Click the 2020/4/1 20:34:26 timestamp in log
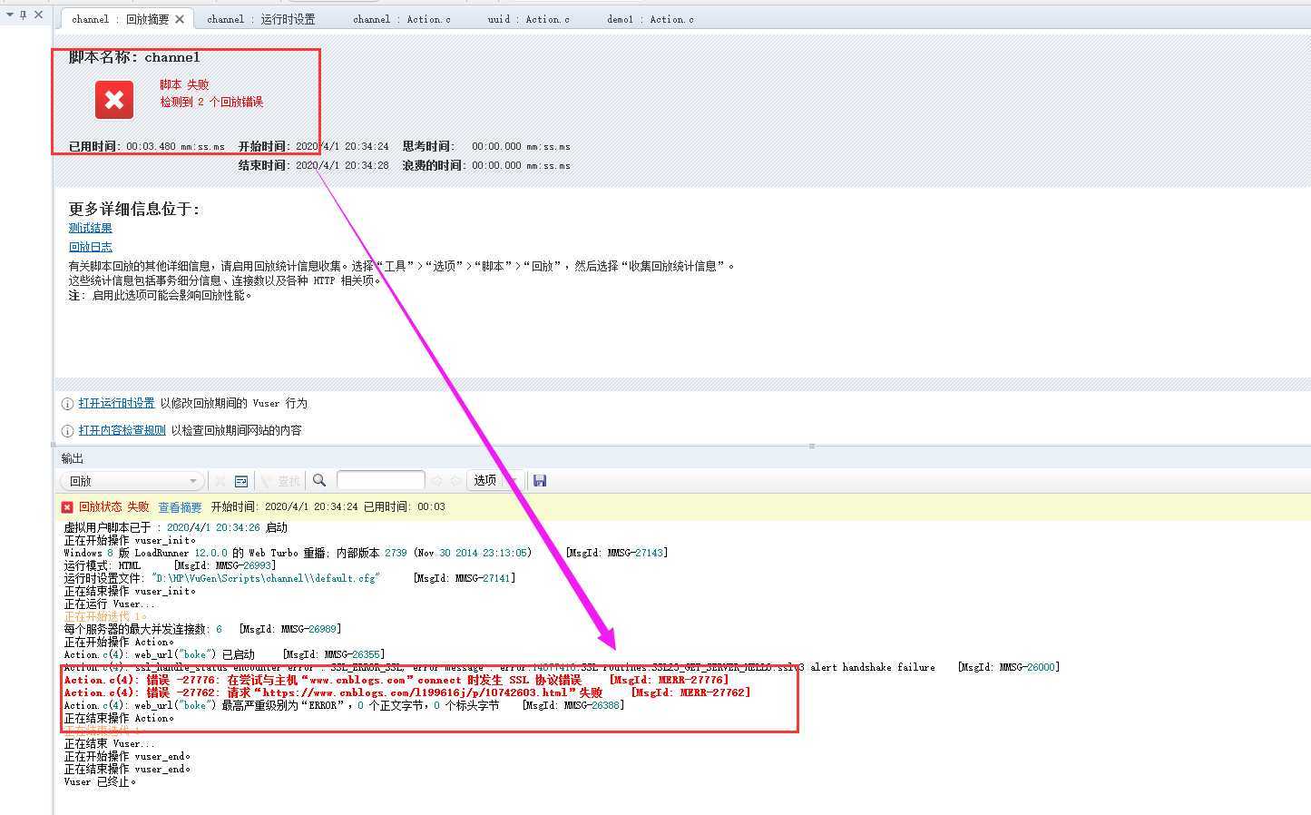Viewport: 1311px width, 815px height. (213, 527)
